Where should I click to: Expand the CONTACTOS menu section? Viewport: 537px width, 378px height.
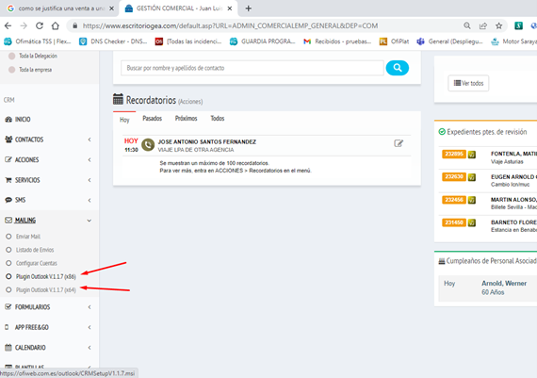tap(48, 140)
